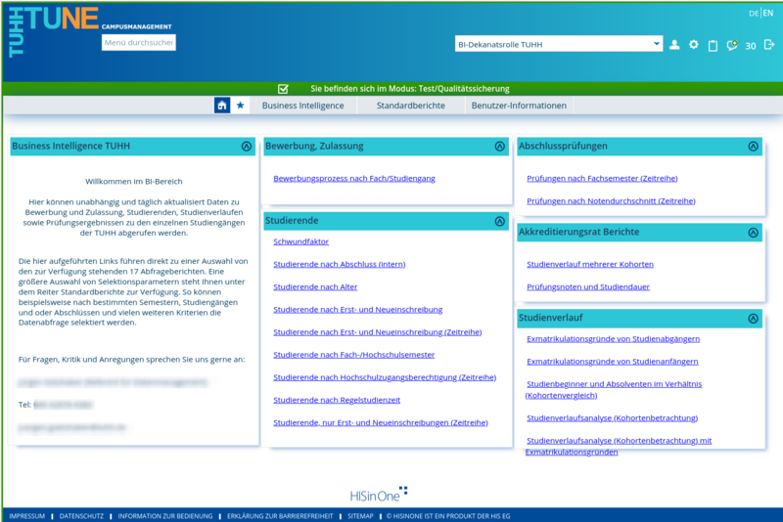
Task: Open the user profile icon
Action: [674, 45]
